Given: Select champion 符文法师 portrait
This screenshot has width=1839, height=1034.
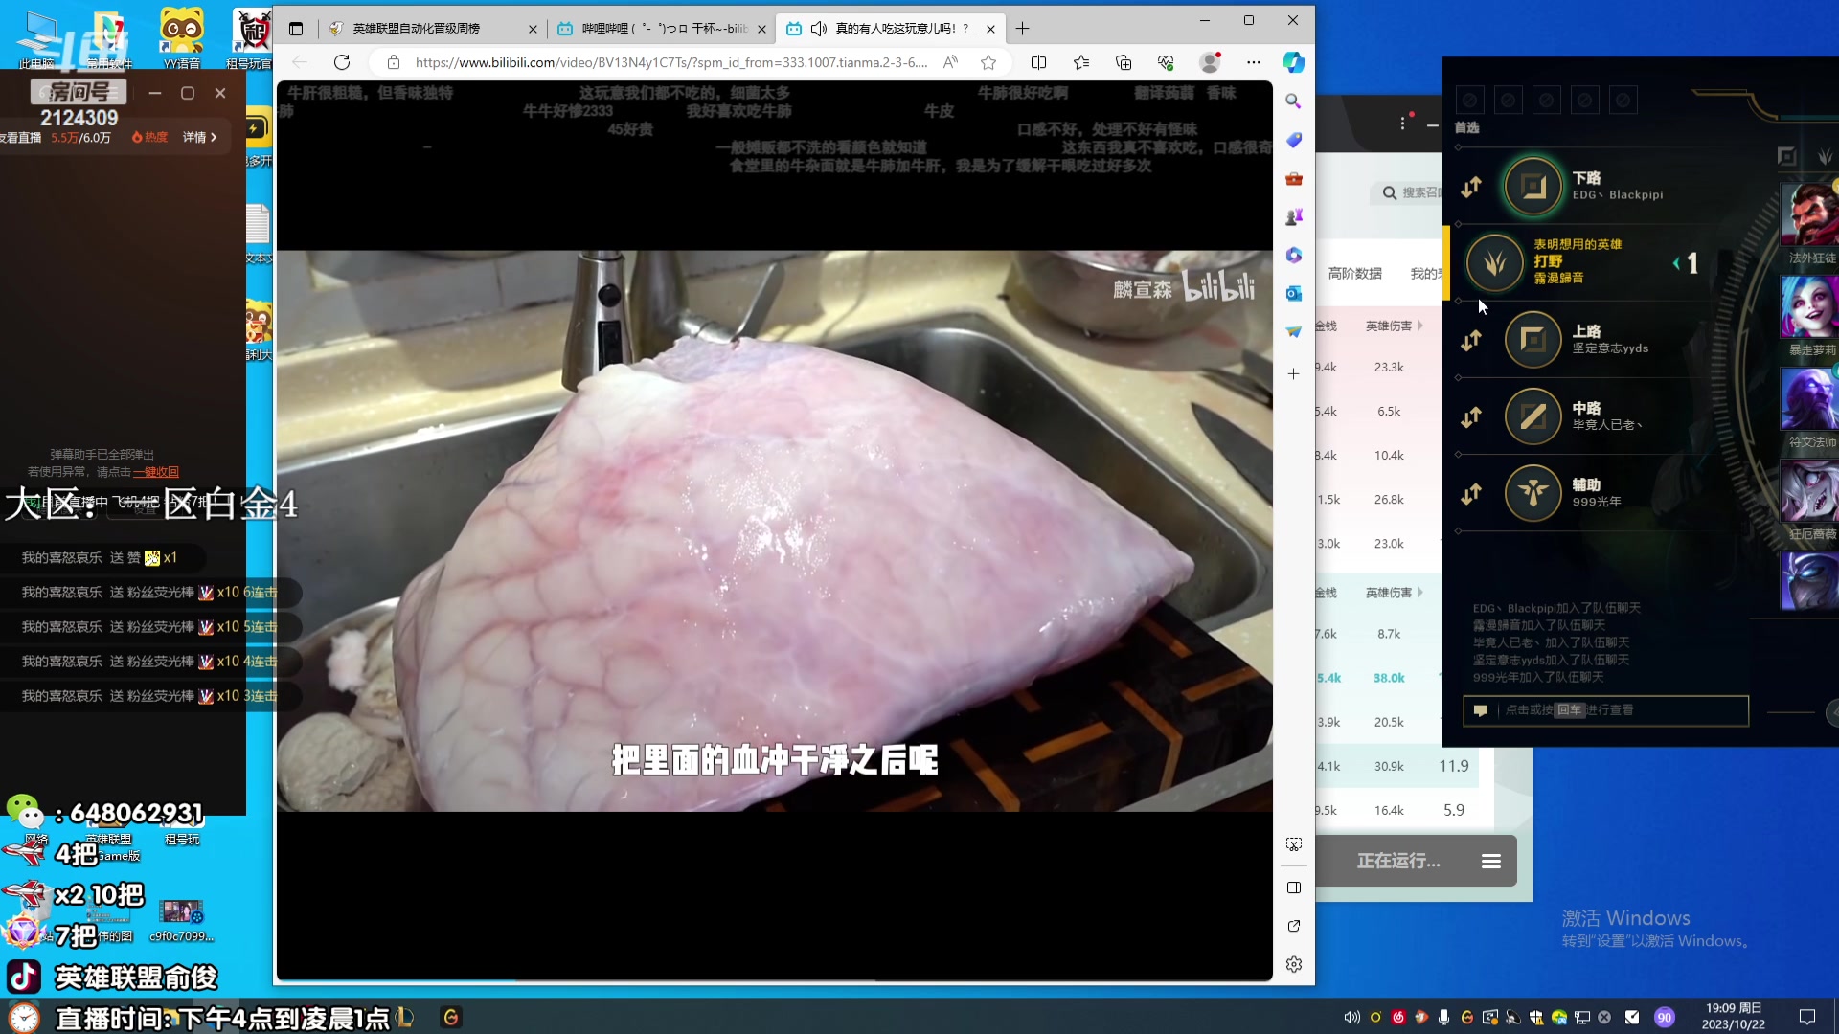Looking at the screenshot, I should pyautogui.click(x=1808, y=399).
